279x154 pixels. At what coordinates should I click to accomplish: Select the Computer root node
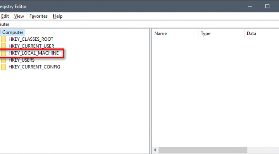point(13,32)
